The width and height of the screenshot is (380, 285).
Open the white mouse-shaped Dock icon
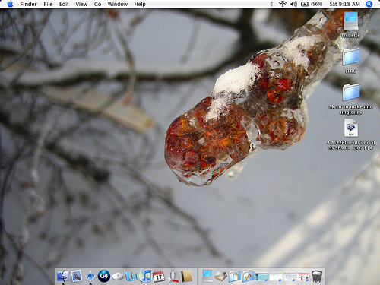click(x=118, y=276)
